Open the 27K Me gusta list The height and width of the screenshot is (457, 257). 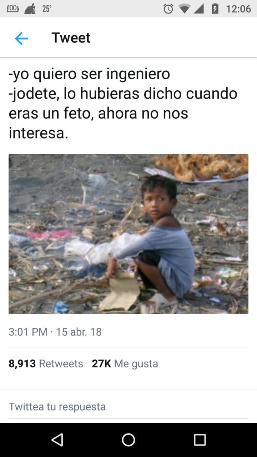[125, 363]
